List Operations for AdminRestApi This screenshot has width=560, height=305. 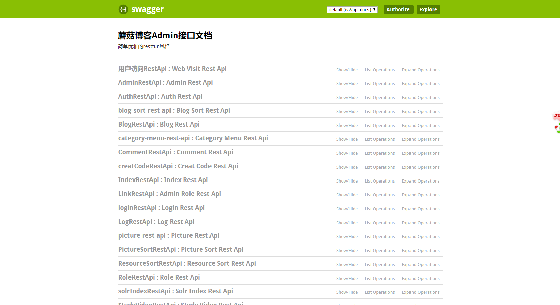pyautogui.click(x=380, y=84)
